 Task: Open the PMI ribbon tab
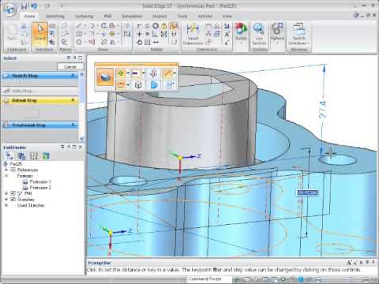coord(107,16)
